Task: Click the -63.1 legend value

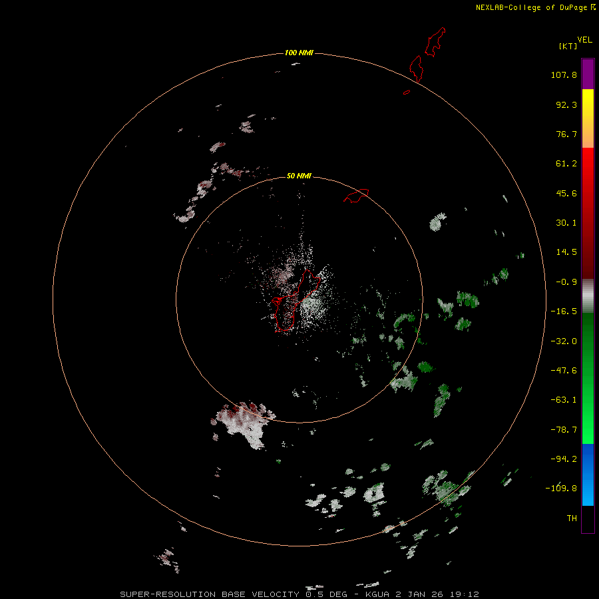Action: click(x=564, y=400)
